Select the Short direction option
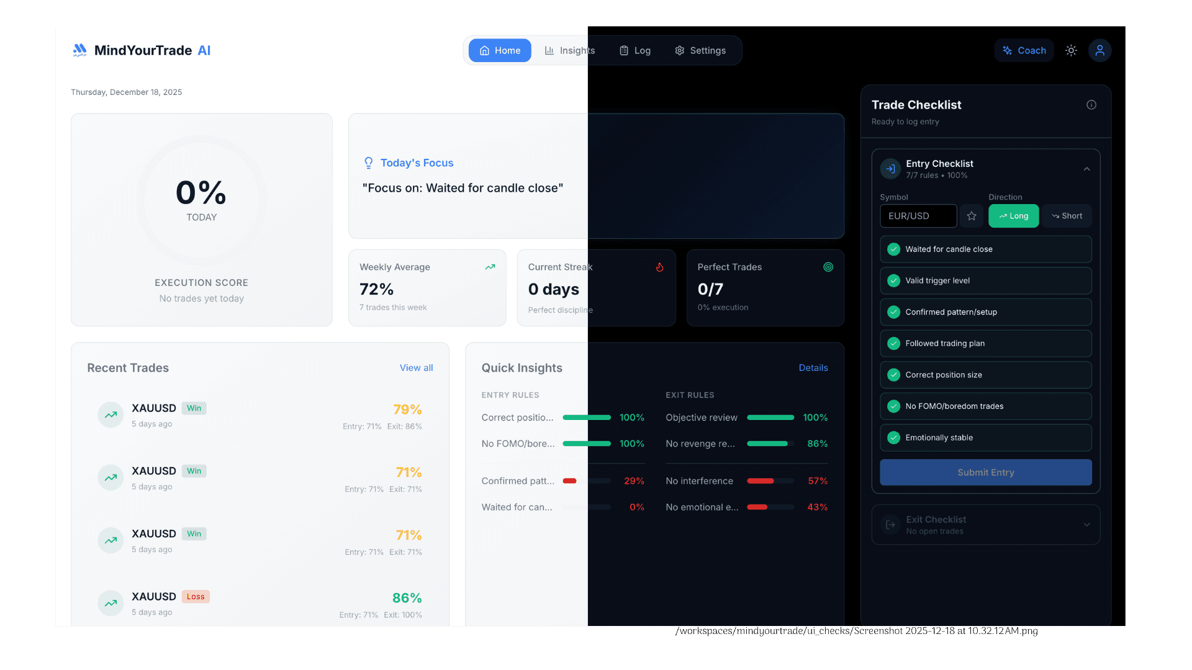1192x670 pixels. click(x=1067, y=216)
